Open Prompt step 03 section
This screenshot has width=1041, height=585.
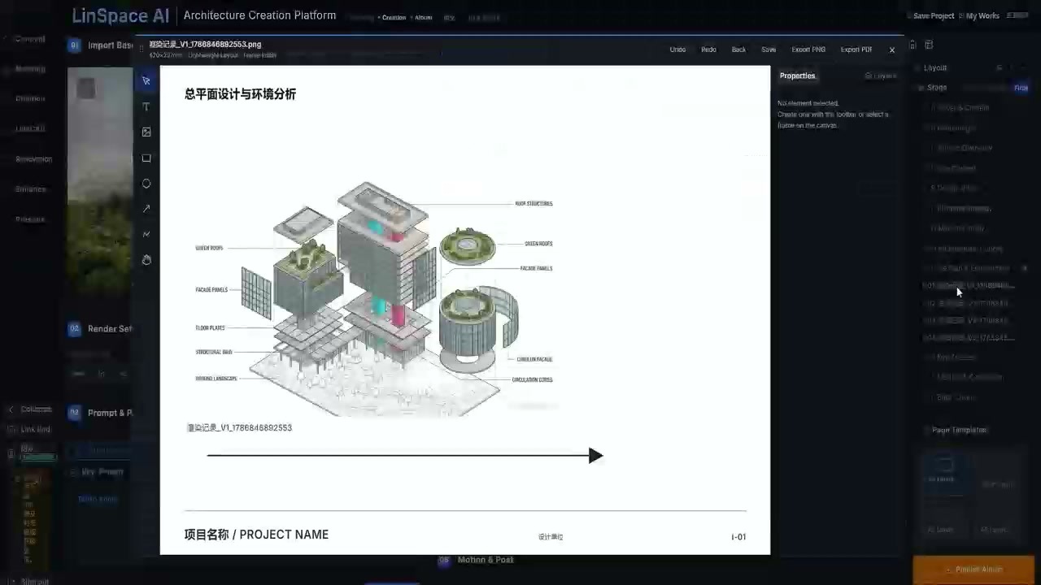100,413
